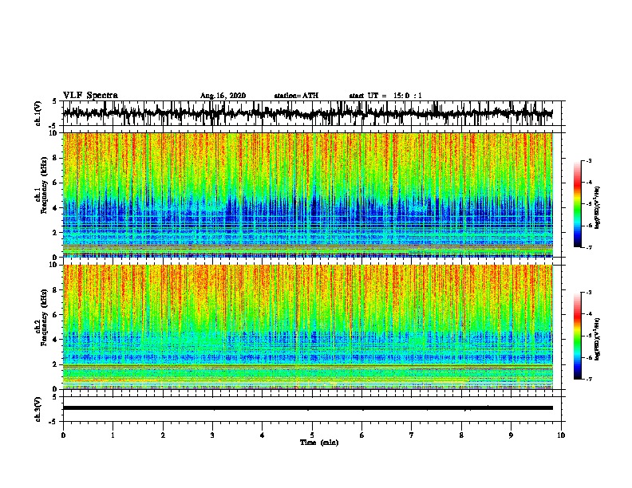The width and height of the screenshot is (632, 488).
Task: Click the time axis tick label '10'
Action: [x=561, y=435]
